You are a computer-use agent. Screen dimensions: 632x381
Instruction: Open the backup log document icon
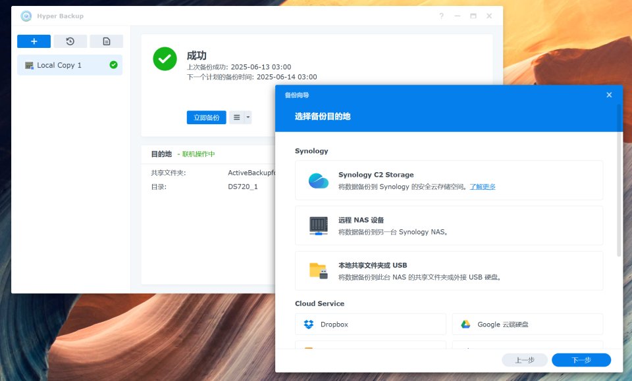tap(106, 41)
